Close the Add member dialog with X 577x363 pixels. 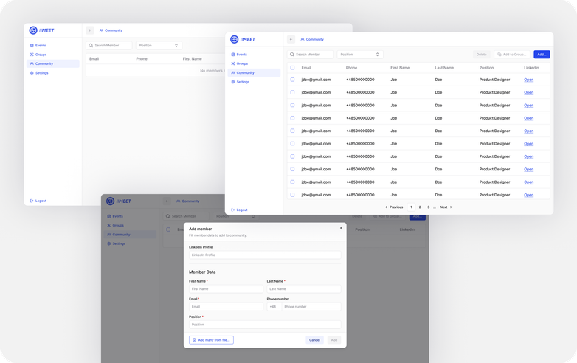pyautogui.click(x=341, y=228)
